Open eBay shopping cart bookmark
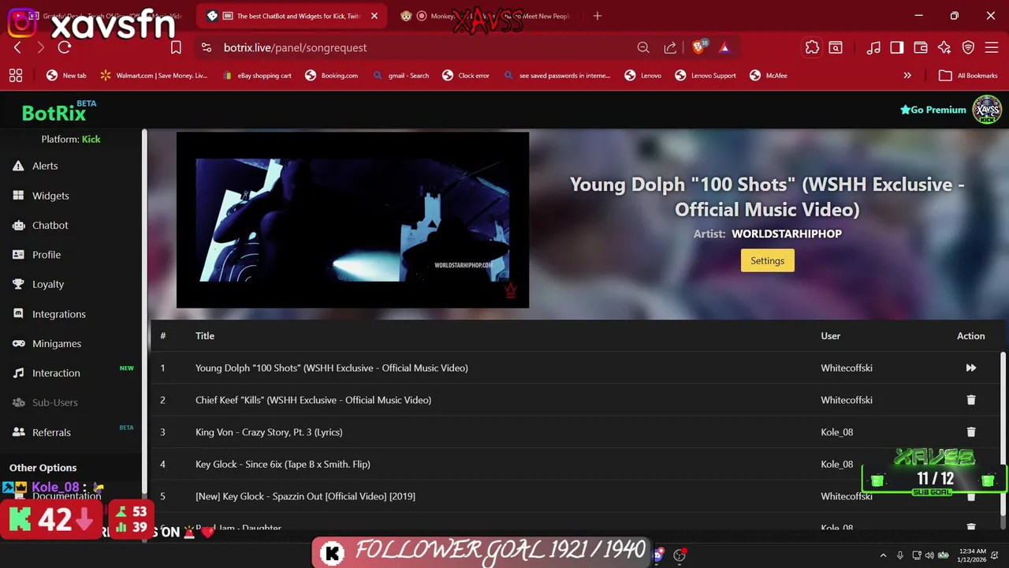 click(x=255, y=76)
